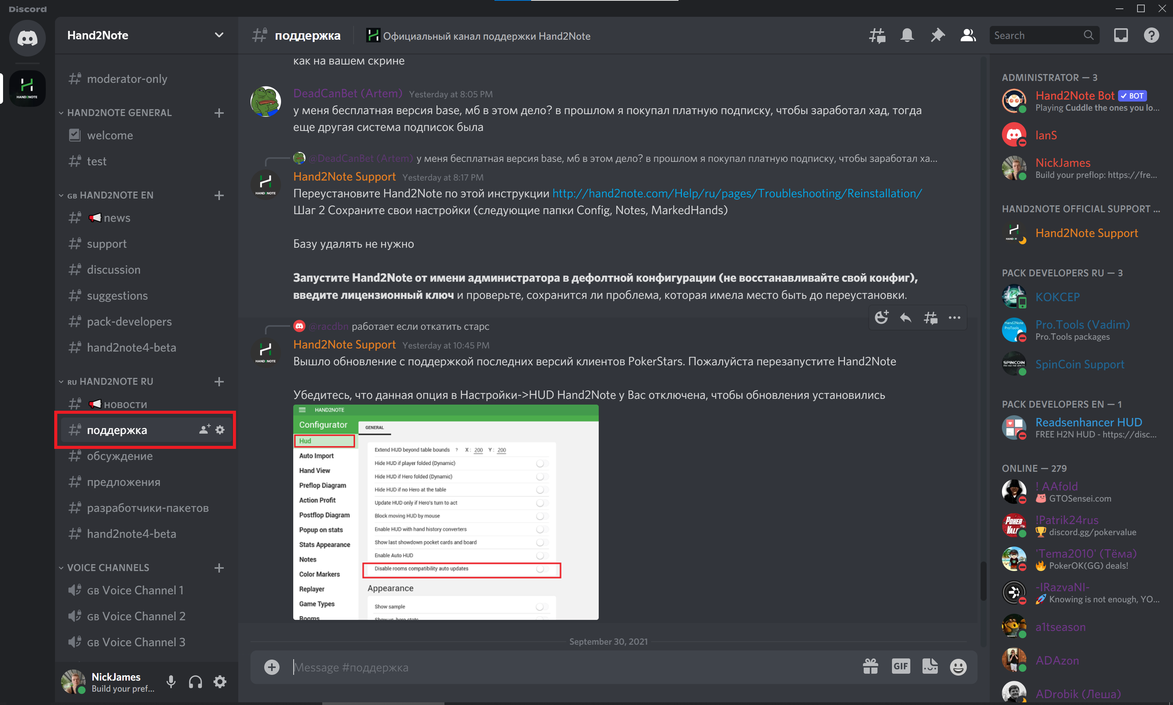Open the sticker picker
Screen dimensions: 1173x705
coord(930,667)
